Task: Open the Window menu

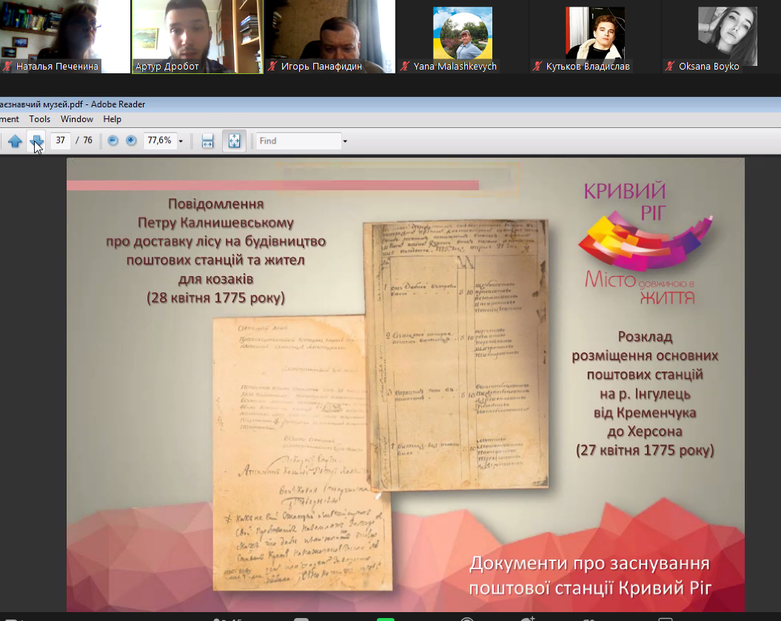Action: point(77,119)
